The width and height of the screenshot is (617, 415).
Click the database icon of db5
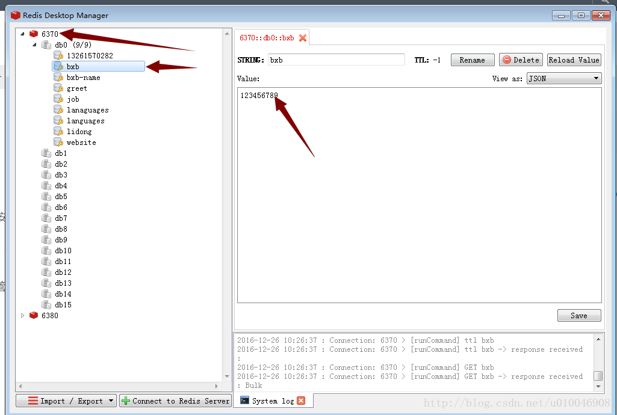tap(46, 196)
